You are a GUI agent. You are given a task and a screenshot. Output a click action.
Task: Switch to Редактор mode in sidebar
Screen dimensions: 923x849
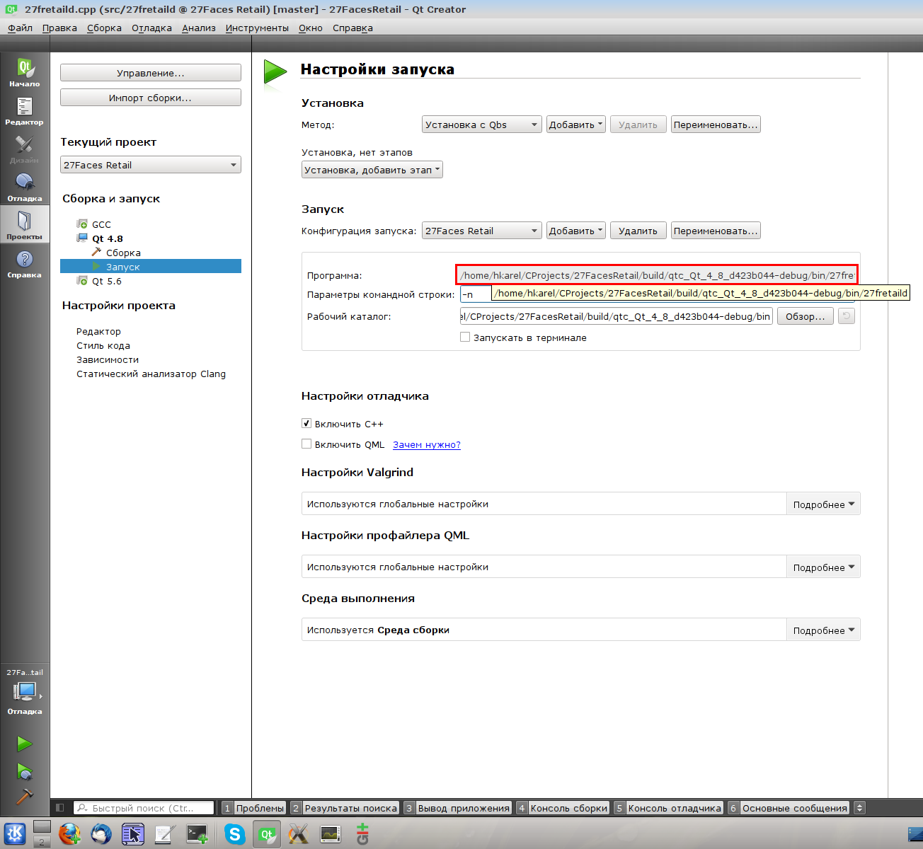[25, 110]
